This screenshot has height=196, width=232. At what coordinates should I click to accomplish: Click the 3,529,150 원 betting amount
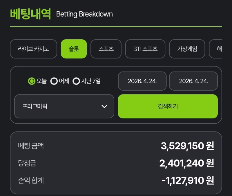coord(187,146)
